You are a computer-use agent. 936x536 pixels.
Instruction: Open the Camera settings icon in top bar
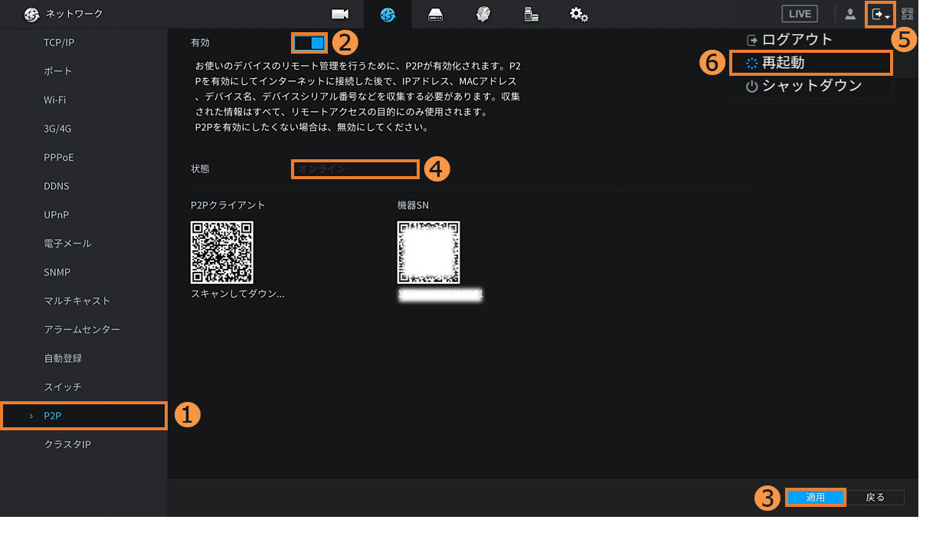[x=339, y=15]
